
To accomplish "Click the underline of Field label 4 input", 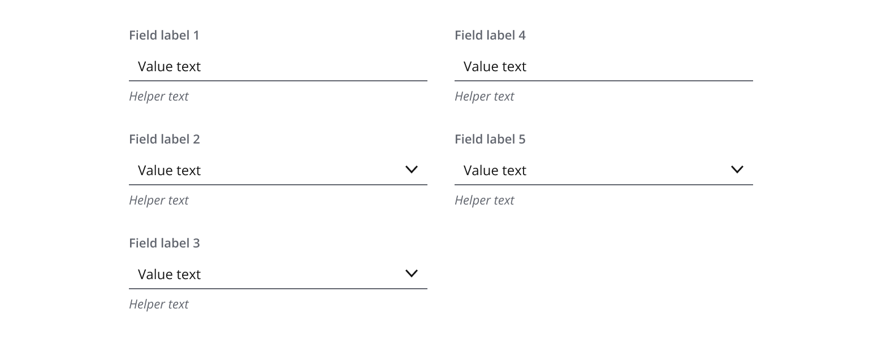I will coord(604,81).
